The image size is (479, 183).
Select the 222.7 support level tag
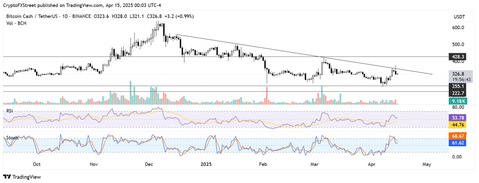(x=458, y=93)
